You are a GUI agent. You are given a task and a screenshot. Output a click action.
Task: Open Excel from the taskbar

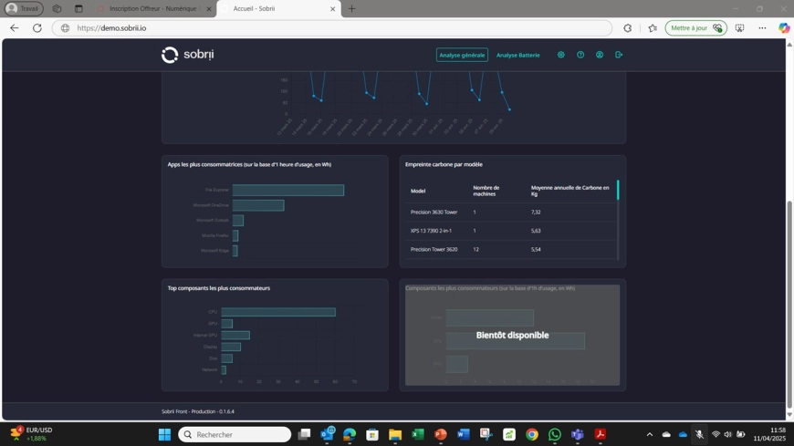tap(418, 434)
